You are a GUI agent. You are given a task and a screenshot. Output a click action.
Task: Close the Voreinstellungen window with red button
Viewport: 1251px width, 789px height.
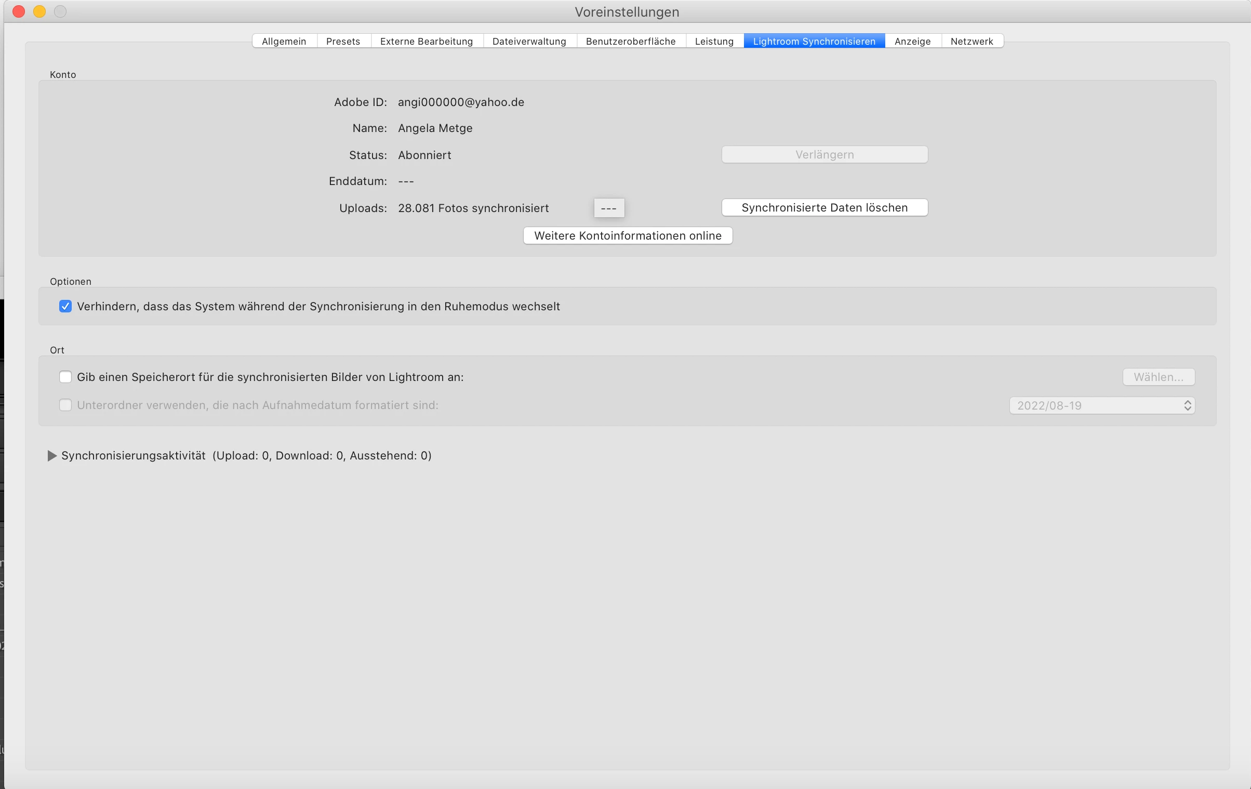[19, 11]
